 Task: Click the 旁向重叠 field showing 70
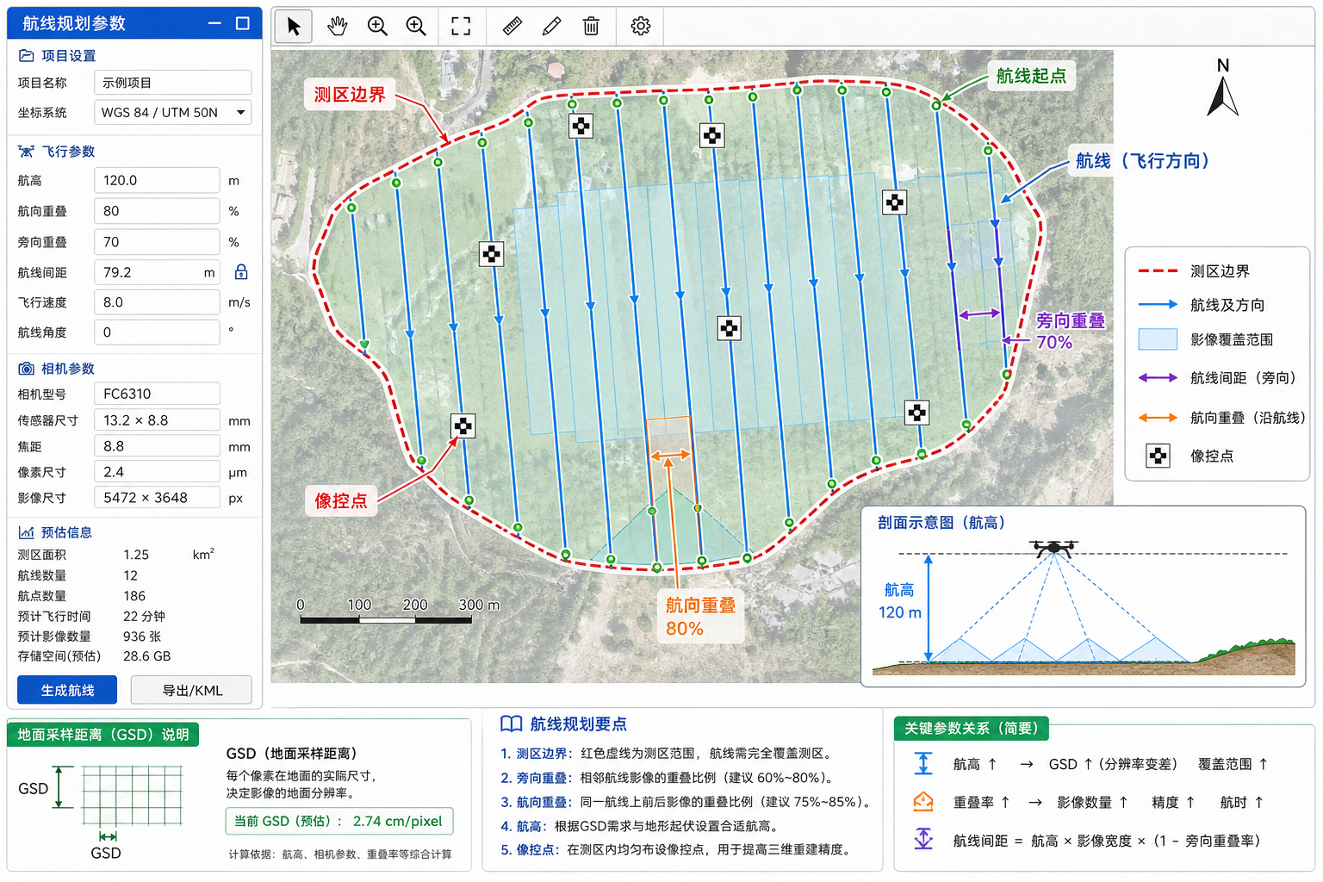click(x=157, y=242)
